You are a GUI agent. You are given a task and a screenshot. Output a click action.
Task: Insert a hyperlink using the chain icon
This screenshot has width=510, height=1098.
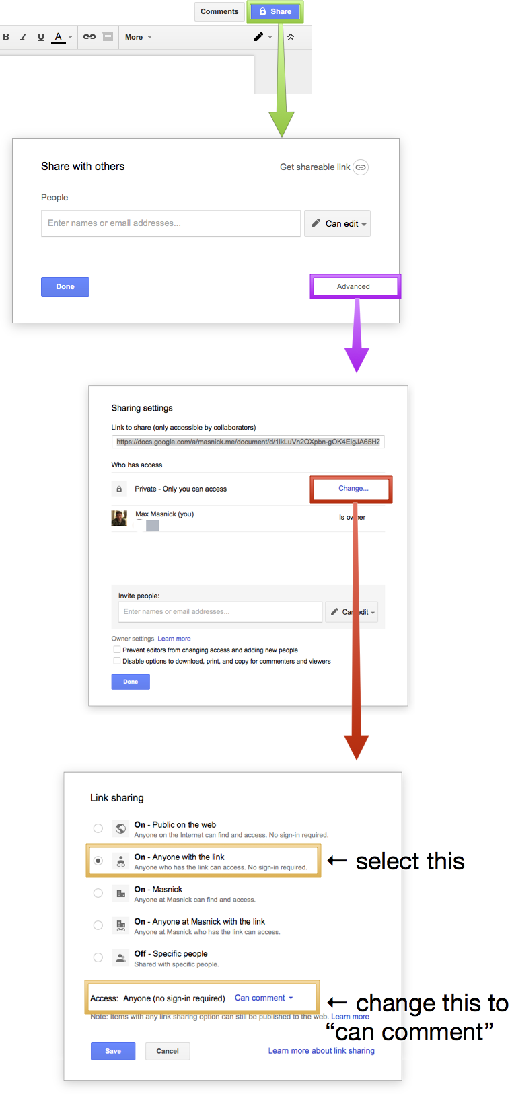click(x=88, y=37)
